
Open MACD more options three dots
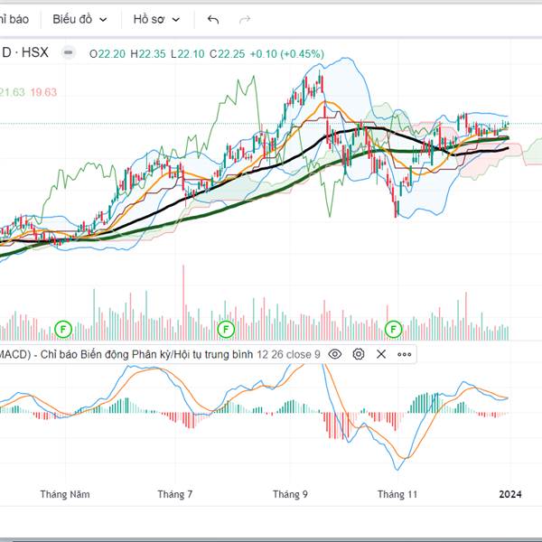click(404, 354)
